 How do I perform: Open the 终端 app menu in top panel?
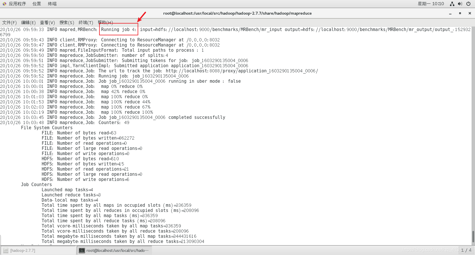pyautogui.click(x=52, y=4)
